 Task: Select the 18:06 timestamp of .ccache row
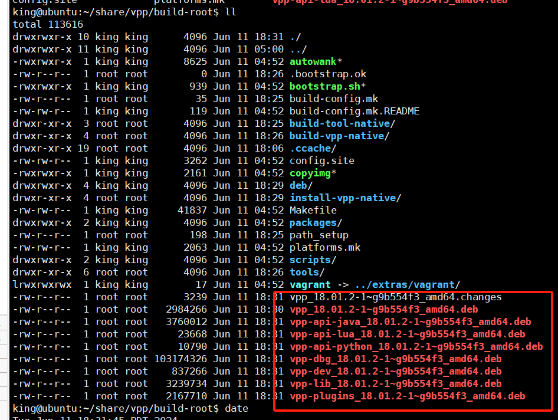click(x=269, y=149)
